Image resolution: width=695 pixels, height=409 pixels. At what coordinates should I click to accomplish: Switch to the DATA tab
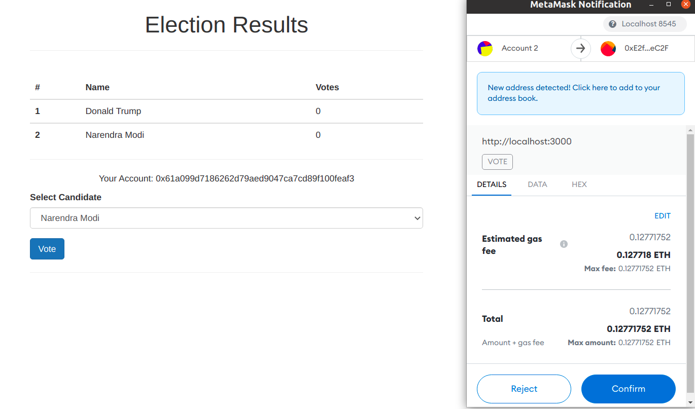[x=537, y=184]
